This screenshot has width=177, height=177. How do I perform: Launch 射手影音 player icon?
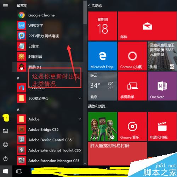pos(22,57)
